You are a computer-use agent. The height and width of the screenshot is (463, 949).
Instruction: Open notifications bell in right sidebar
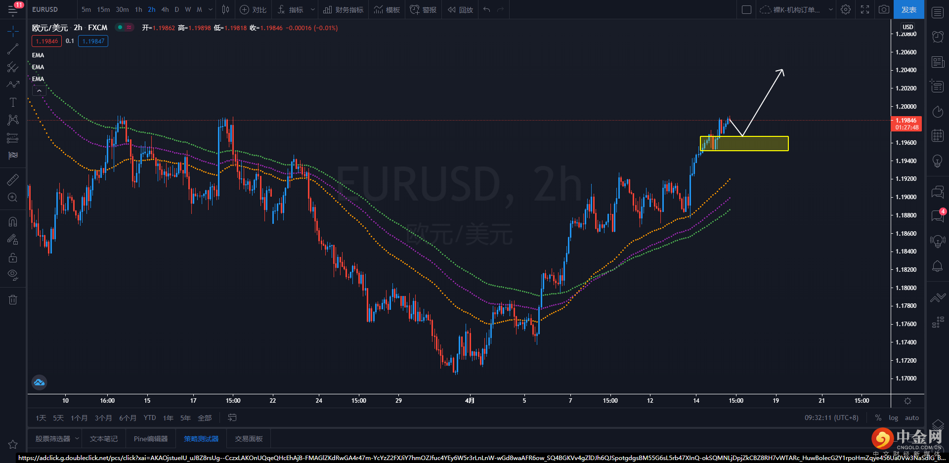[x=938, y=266]
